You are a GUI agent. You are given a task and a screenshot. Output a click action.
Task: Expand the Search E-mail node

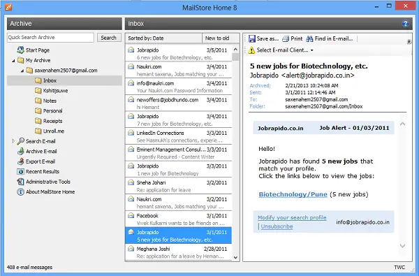13,141
